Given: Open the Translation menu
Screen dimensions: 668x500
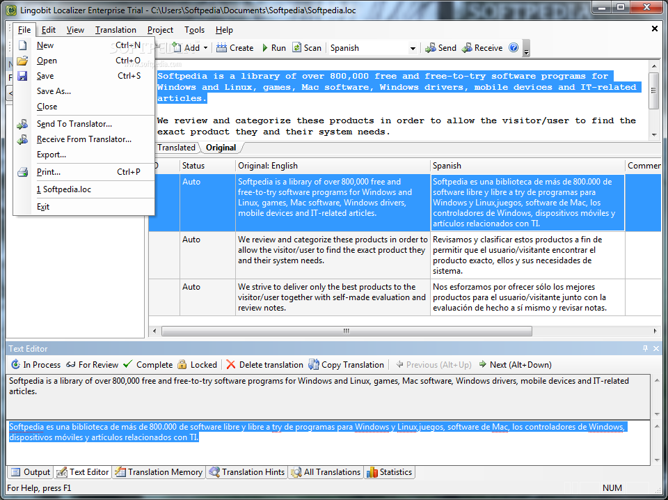Looking at the screenshot, I should tap(116, 30).
